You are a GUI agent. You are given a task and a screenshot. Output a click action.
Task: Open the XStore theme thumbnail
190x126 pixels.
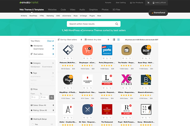click(x=126, y=80)
